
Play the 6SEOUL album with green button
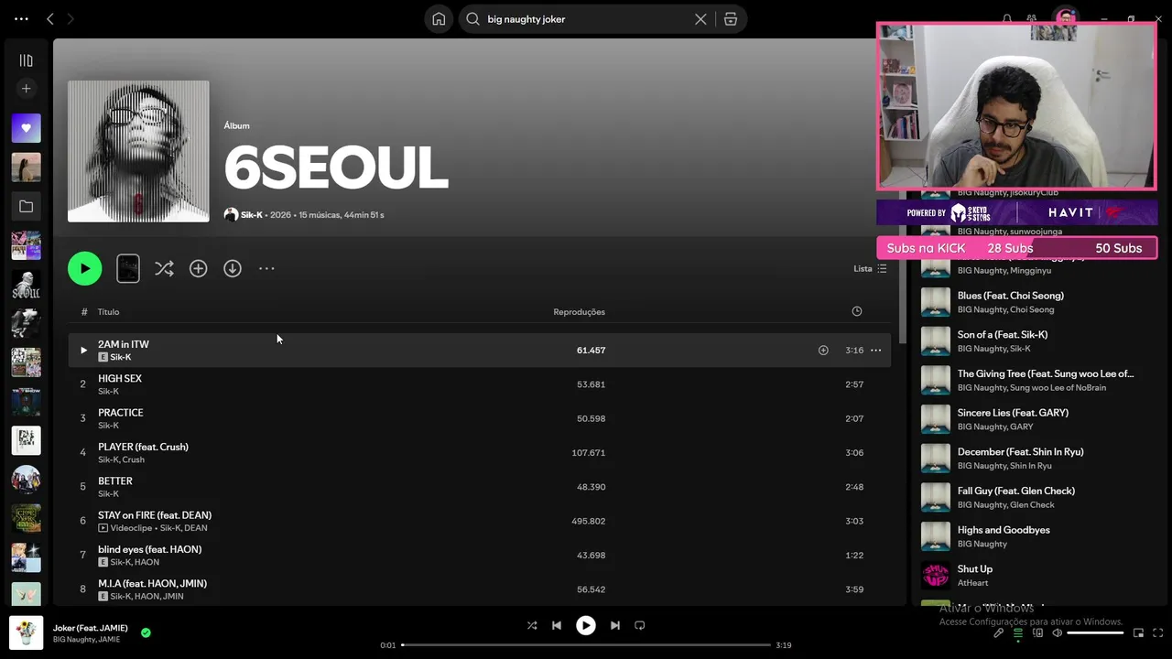(85, 268)
